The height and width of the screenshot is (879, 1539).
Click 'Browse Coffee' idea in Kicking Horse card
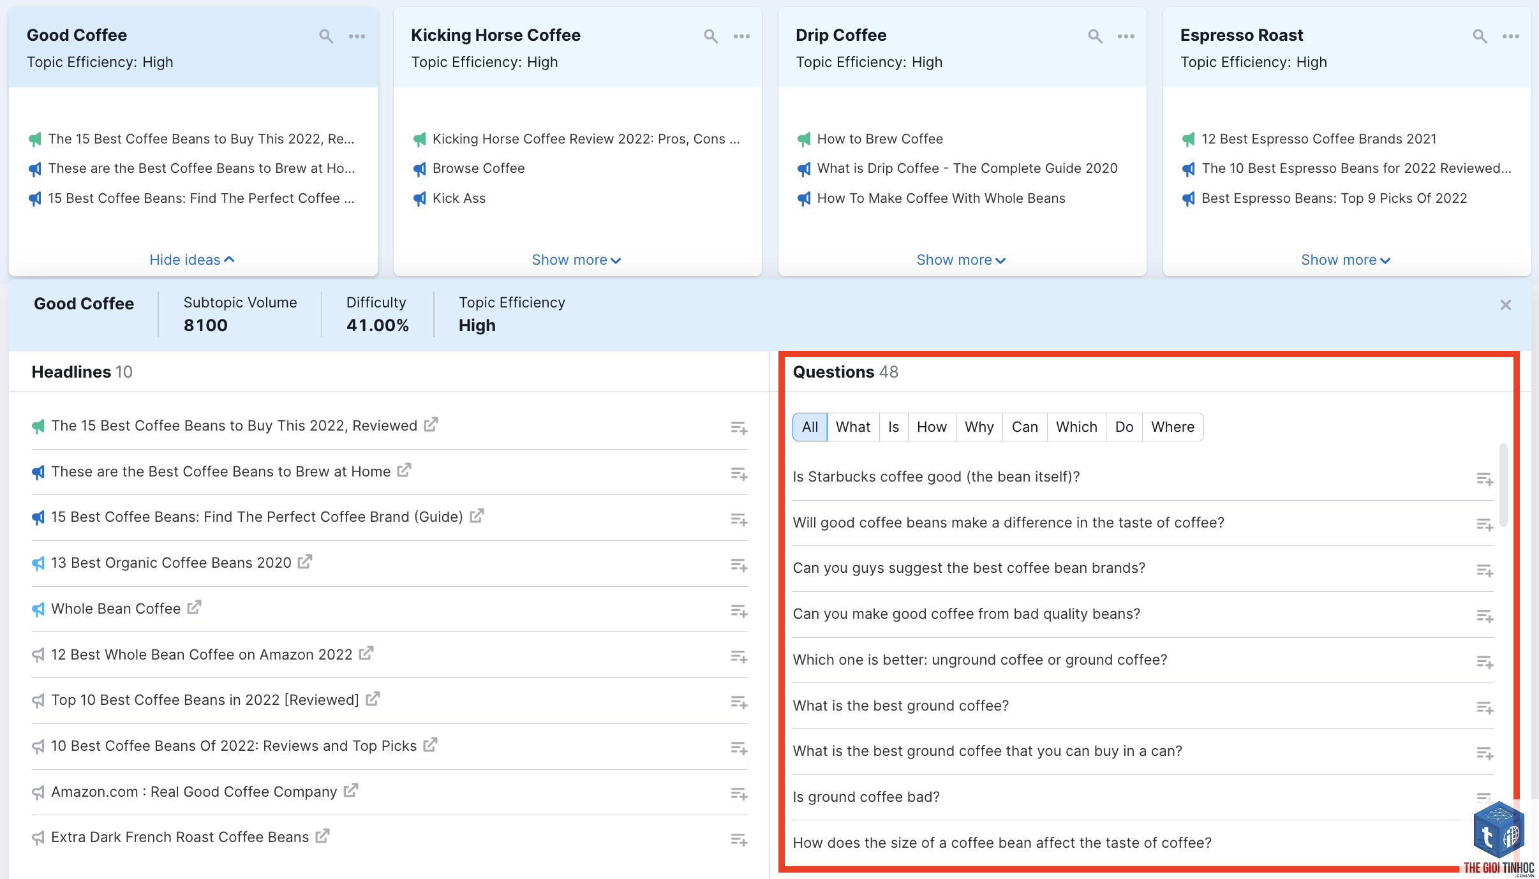pos(479,168)
